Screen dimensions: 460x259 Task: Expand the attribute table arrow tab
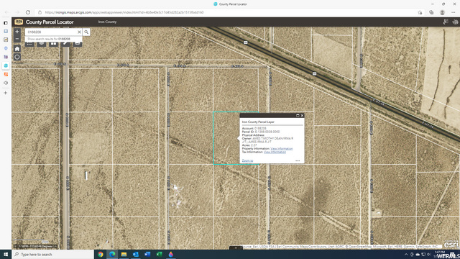pyautogui.click(x=236, y=247)
